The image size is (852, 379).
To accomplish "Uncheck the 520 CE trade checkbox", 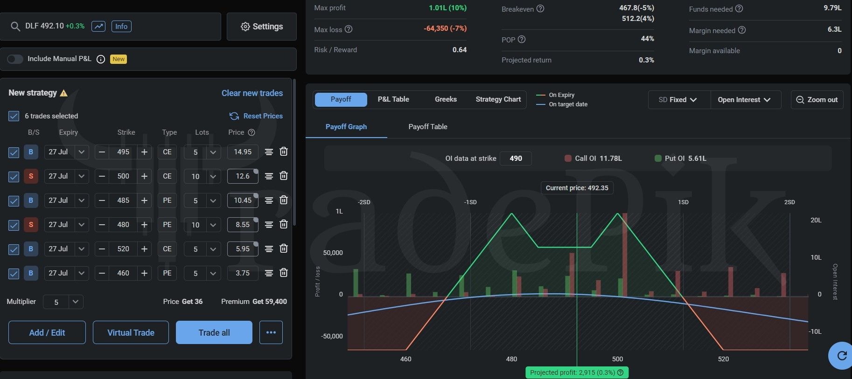I will pyautogui.click(x=14, y=249).
